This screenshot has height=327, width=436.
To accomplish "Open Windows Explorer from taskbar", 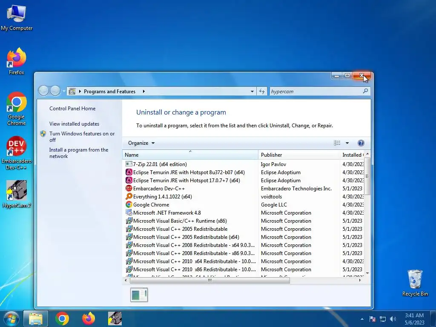I will 36,318.
